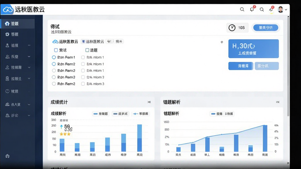Click the user avatar photo in top bar
Image resolution: width=301 pixels, height=169 pixels.
click(280, 9)
